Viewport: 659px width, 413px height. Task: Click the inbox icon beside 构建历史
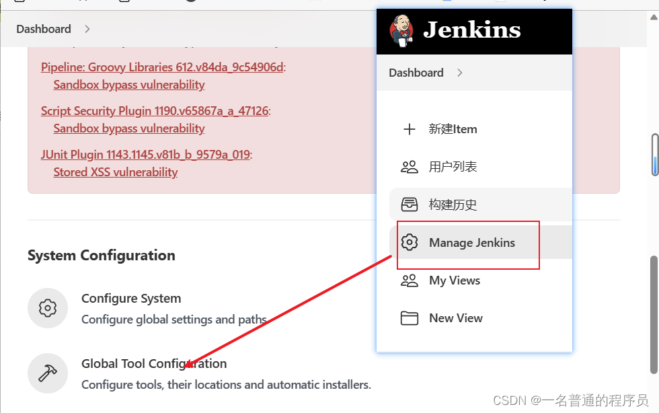coord(410,204)
